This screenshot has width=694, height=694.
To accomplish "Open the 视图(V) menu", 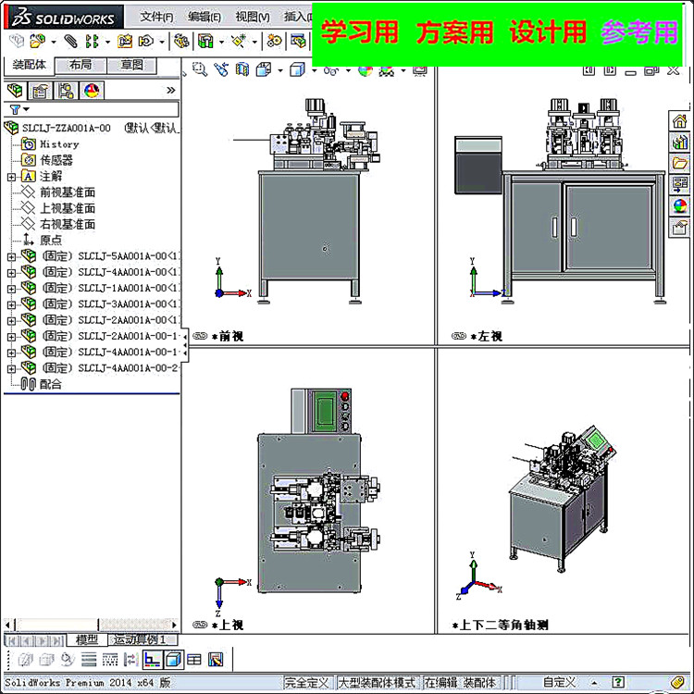I will point(253,17).
